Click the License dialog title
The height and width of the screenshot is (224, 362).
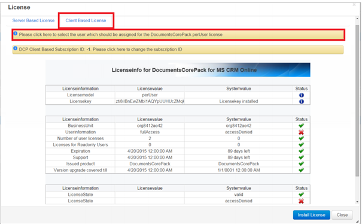pos(19,7)
